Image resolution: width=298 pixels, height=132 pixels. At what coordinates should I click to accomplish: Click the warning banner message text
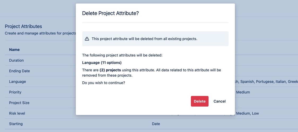point(144,39)
